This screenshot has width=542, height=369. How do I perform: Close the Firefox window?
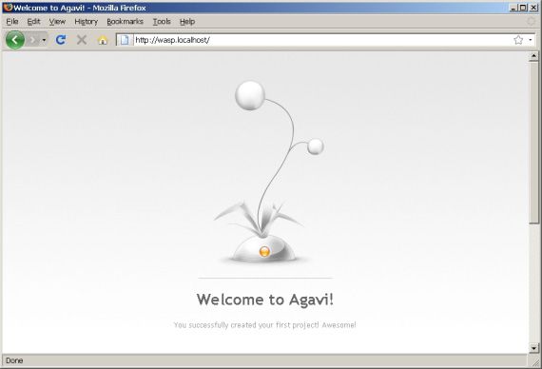coord(533,8)
